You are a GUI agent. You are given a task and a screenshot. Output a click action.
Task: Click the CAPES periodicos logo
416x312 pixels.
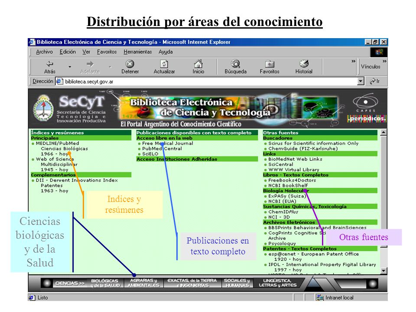tap(367, 107)
